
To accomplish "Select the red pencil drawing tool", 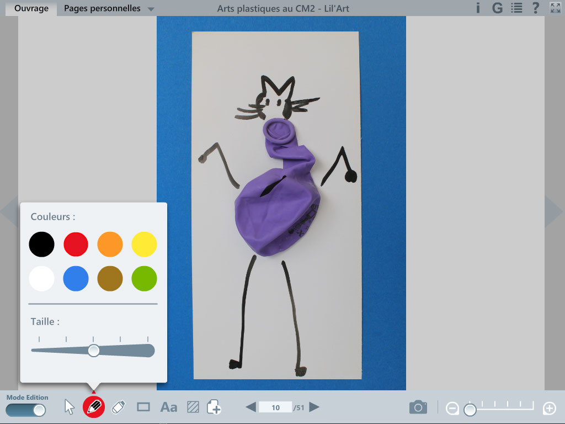I will [x=94, y=407].
